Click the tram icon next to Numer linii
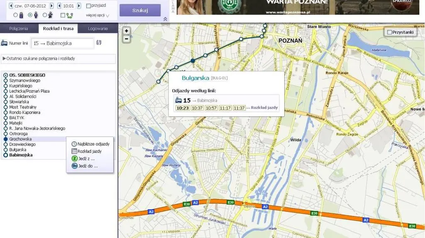 pos(4,43)
